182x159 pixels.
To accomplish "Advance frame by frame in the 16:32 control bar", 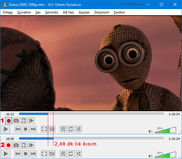I will 31,121.
